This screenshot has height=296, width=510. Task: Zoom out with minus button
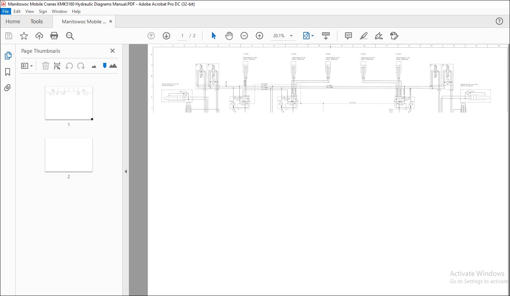(x=244, y=36)
